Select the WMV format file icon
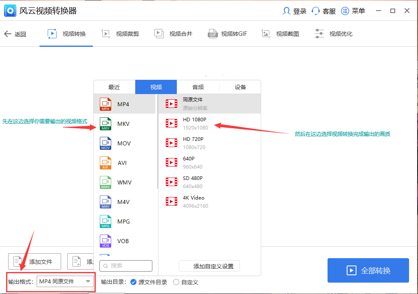 (106, 182)
